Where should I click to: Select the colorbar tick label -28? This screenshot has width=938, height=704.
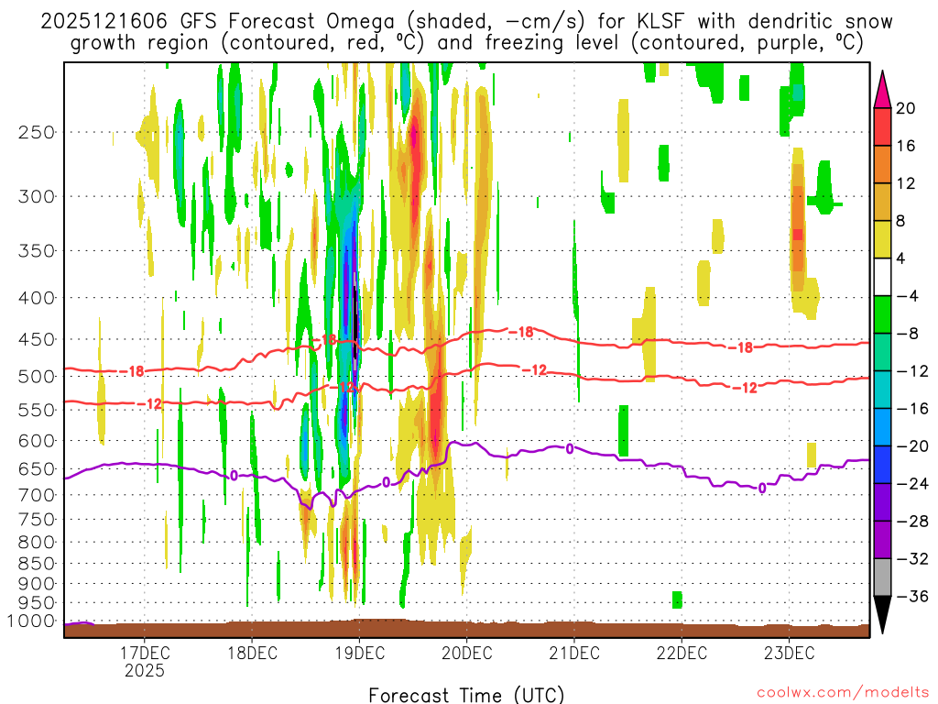click(911, 521)
